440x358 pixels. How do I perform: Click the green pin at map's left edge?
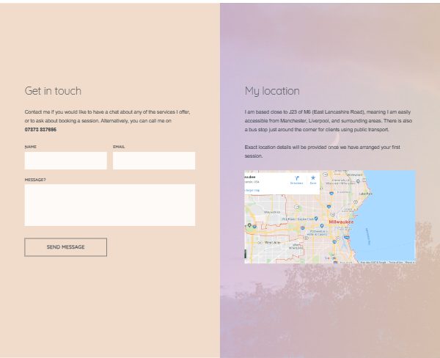point(249,224)
